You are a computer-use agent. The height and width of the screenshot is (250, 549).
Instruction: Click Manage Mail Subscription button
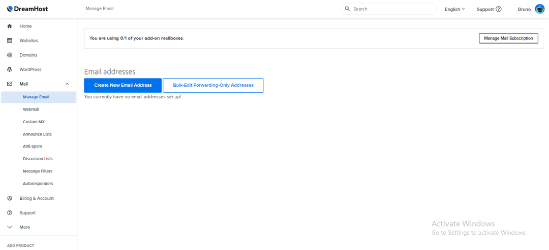pyautogui.click(x=508, y=38)
